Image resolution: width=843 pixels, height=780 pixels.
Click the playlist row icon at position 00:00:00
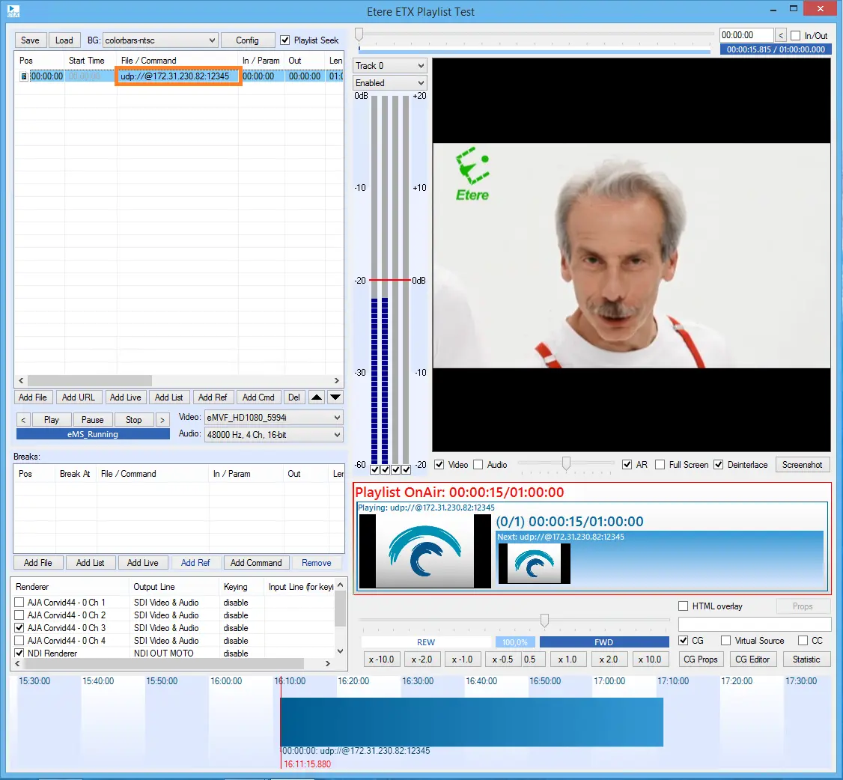click(23, 76)
